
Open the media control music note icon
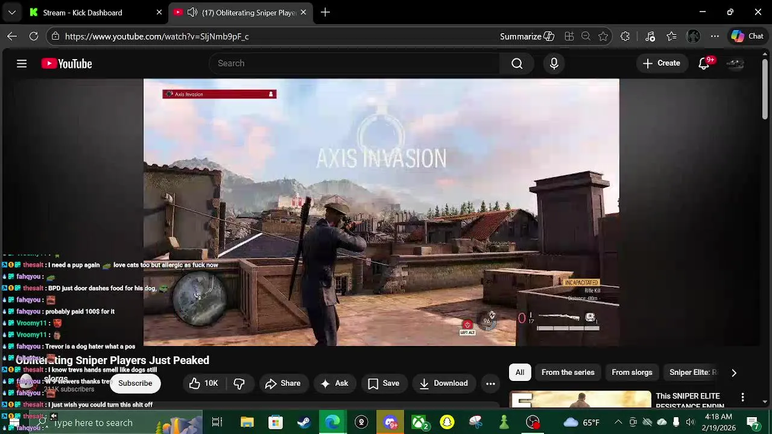[x=650, y=36]
